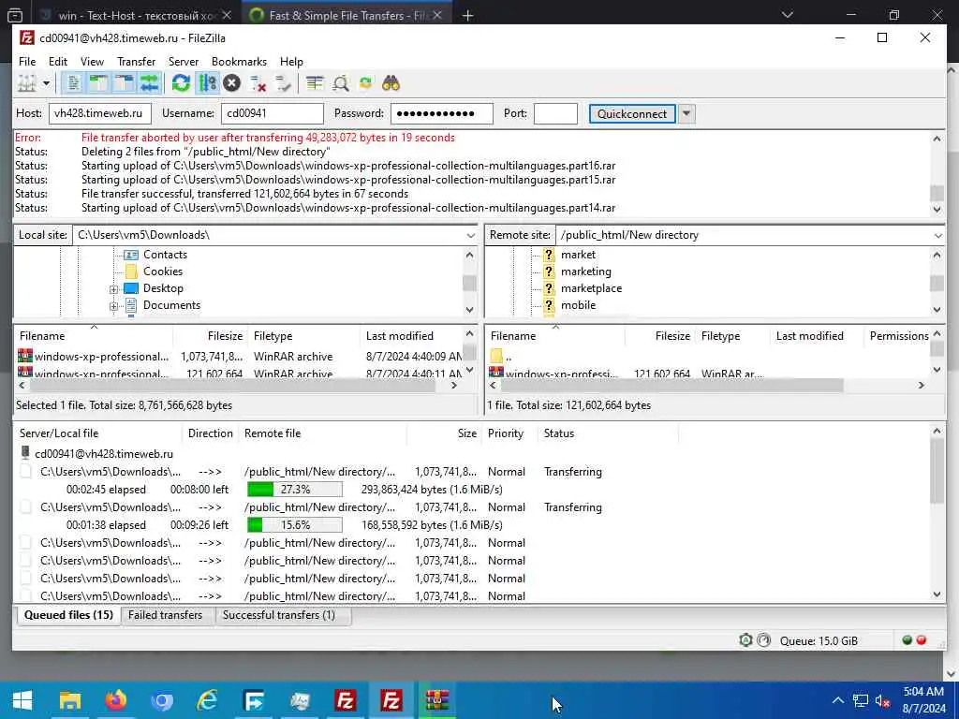Toggle synchronized browsing icon
This screenshot has height=719, width=959.
(x=366, y=83)
